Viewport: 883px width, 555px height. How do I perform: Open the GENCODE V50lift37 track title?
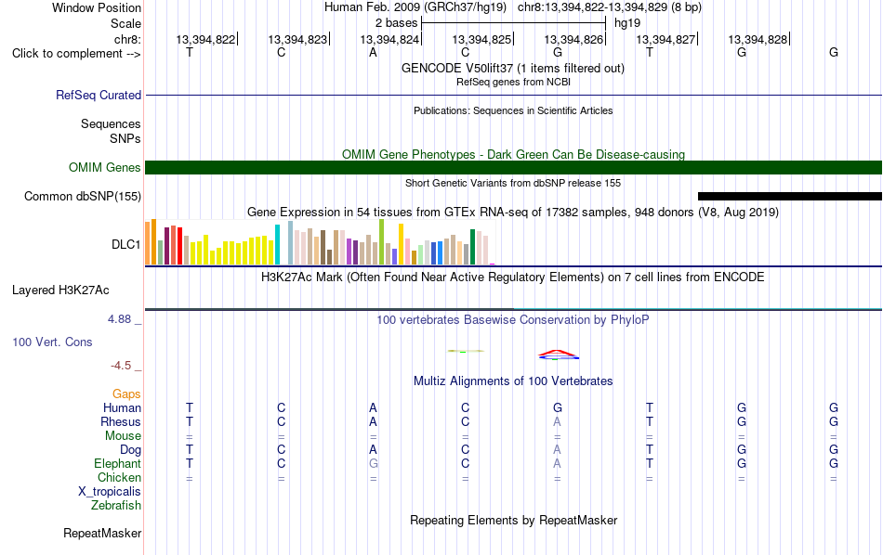(x=513, y=68)
